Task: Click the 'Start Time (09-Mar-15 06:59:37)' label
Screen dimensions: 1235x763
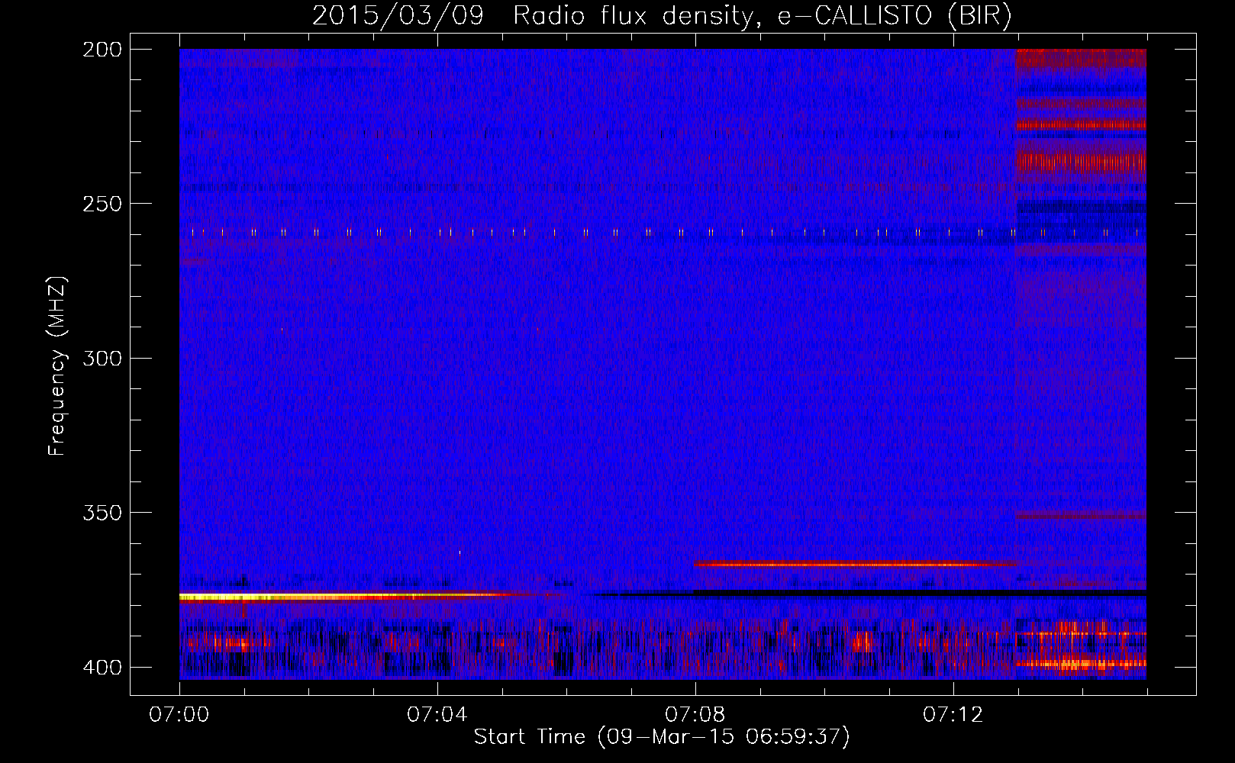Action: click(x=662, y=737)
